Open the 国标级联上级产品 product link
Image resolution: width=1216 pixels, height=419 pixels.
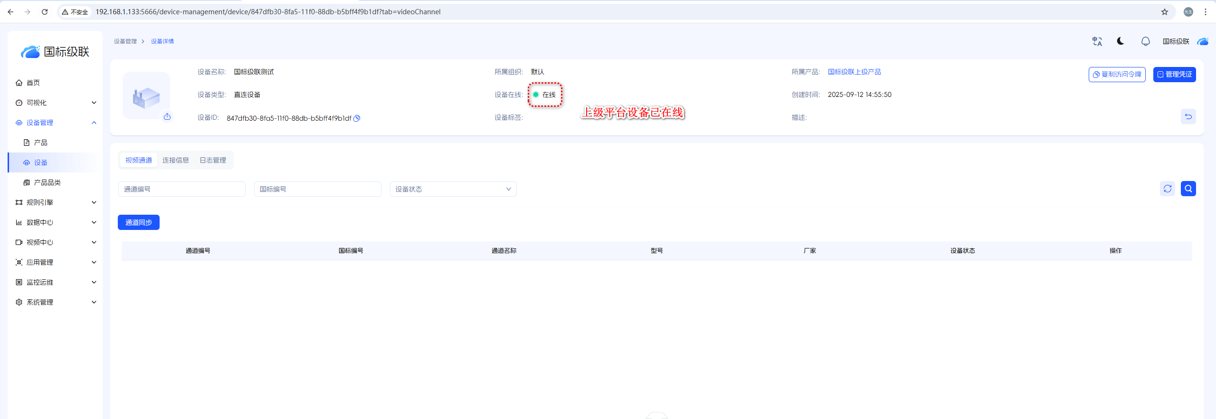pos(854,72)
